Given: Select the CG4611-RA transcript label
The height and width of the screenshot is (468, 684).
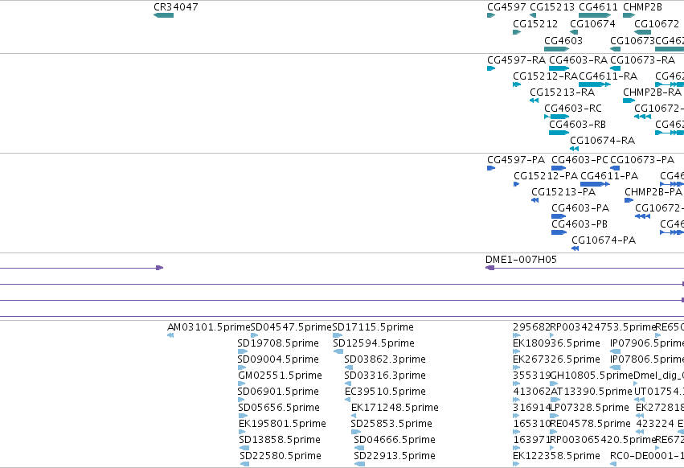Looking at the screenshot, I should 608,76.
